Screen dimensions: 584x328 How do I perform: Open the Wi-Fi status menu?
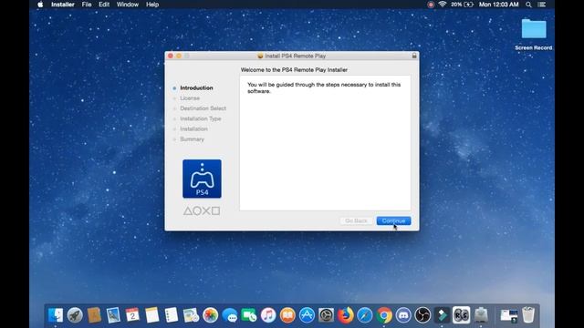click(x=443, y=5)
